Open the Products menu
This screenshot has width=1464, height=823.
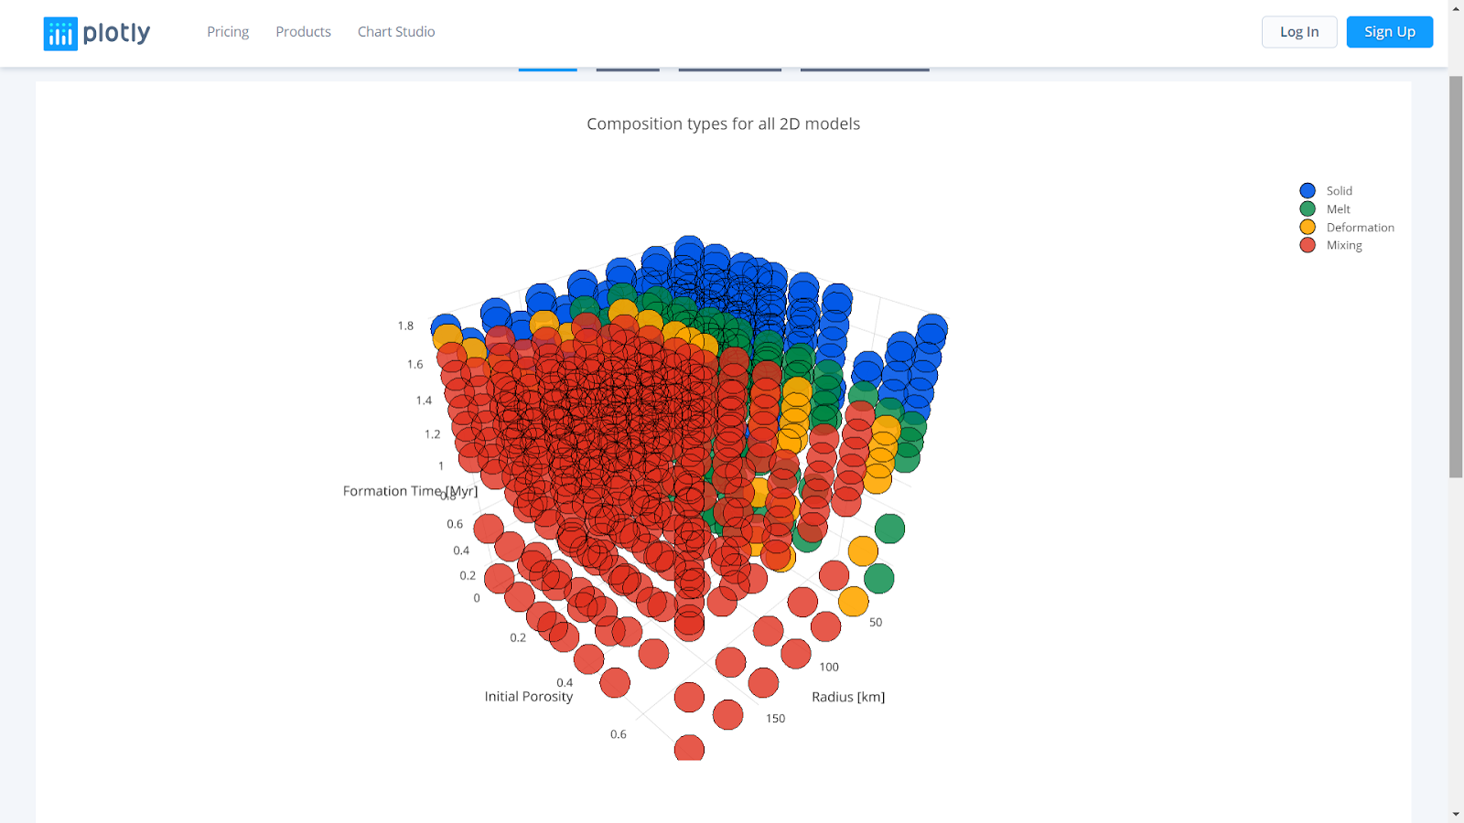click(303, 31)
